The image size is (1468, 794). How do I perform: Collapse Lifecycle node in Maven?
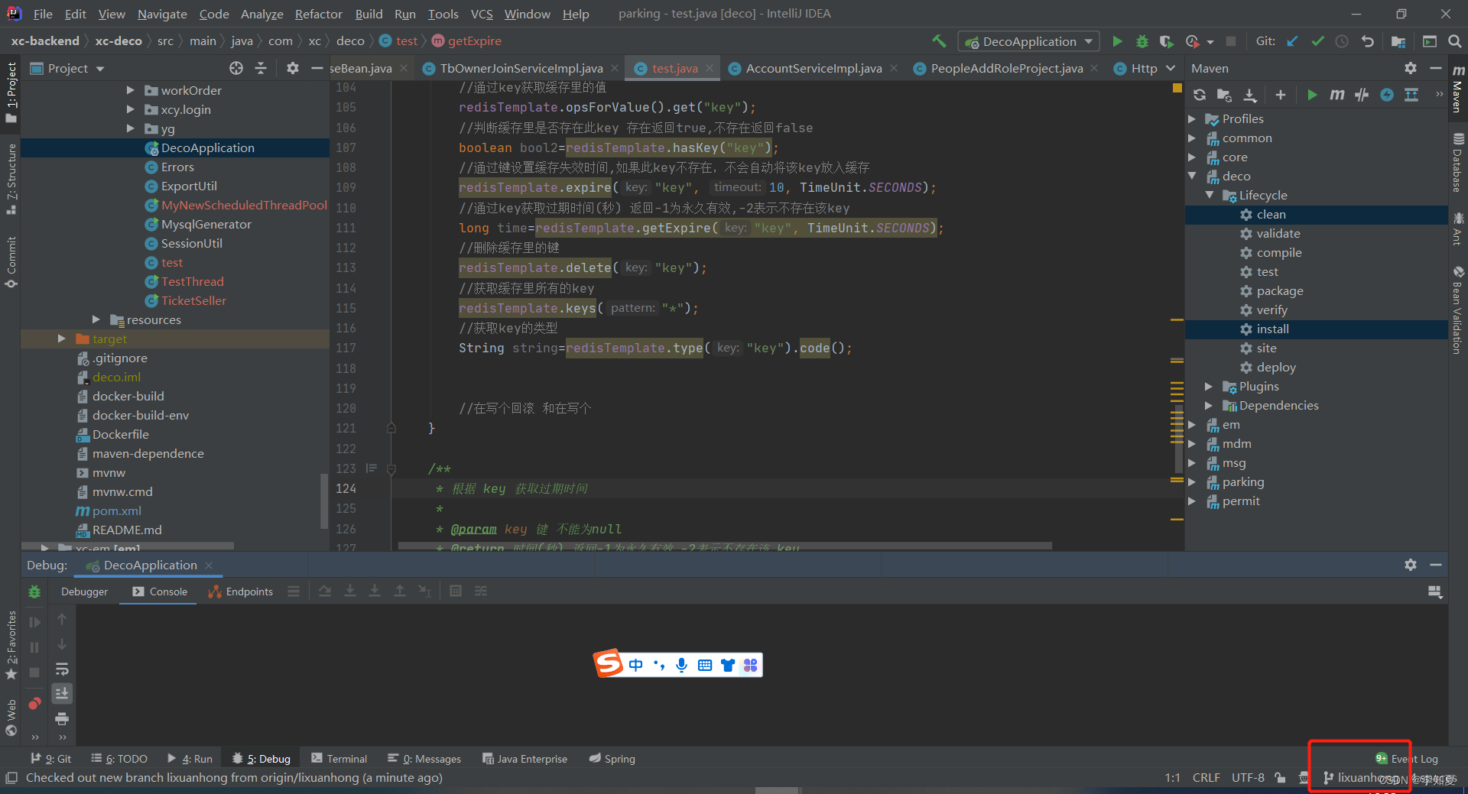click(x=1209, y=195)
